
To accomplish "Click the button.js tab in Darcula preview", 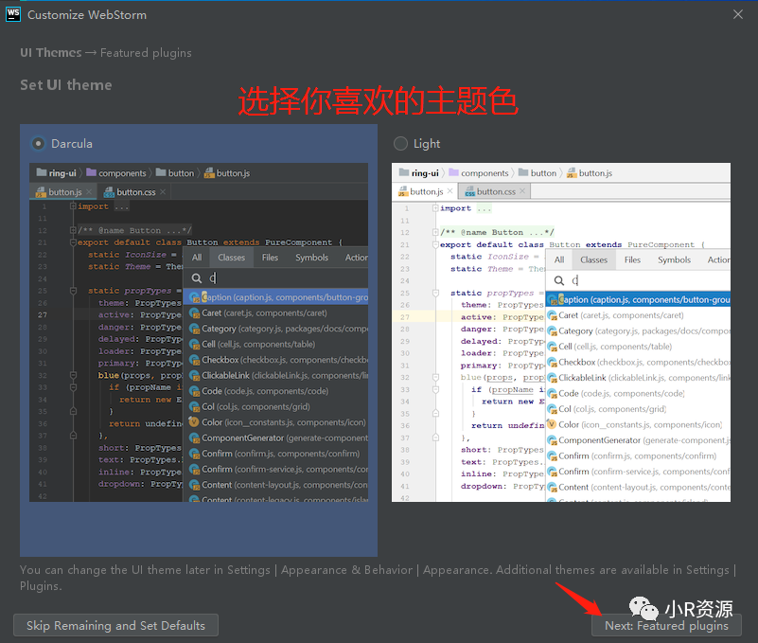I will click(x=64, y=191).
